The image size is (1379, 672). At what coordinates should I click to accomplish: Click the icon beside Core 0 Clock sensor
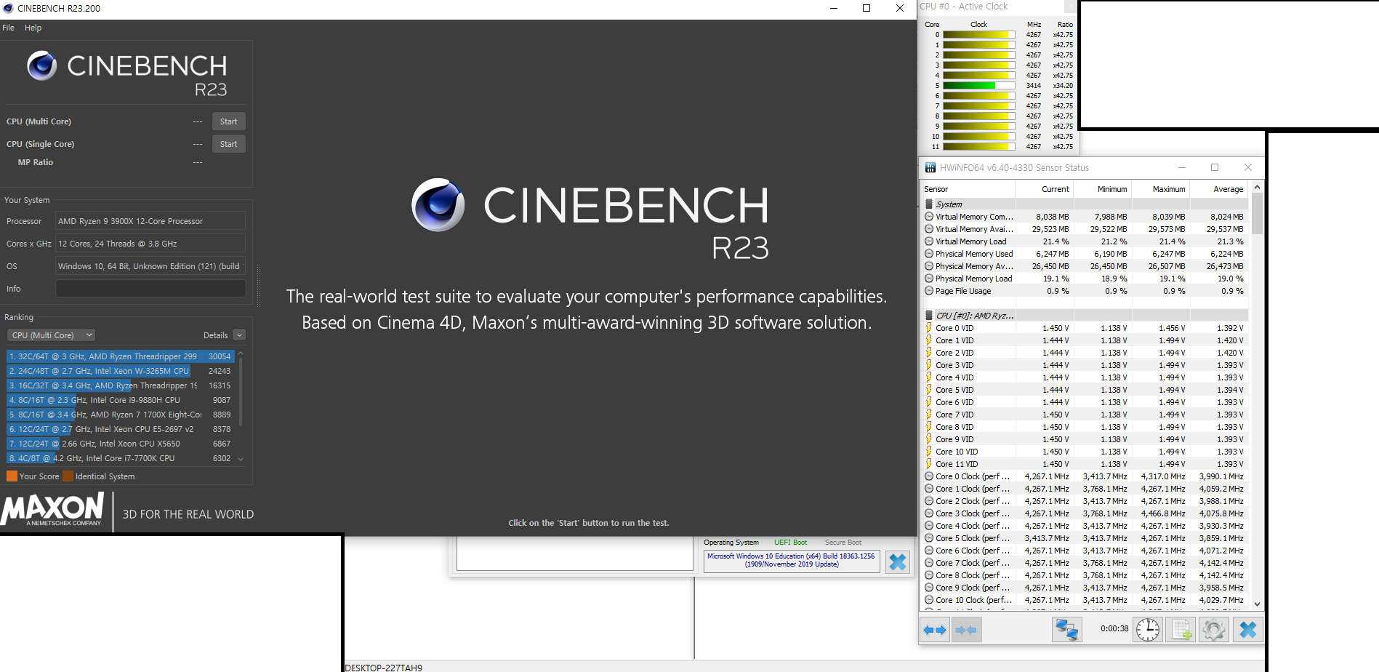929,476
